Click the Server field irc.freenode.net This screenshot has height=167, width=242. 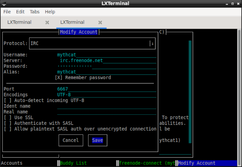click(107, 61)
